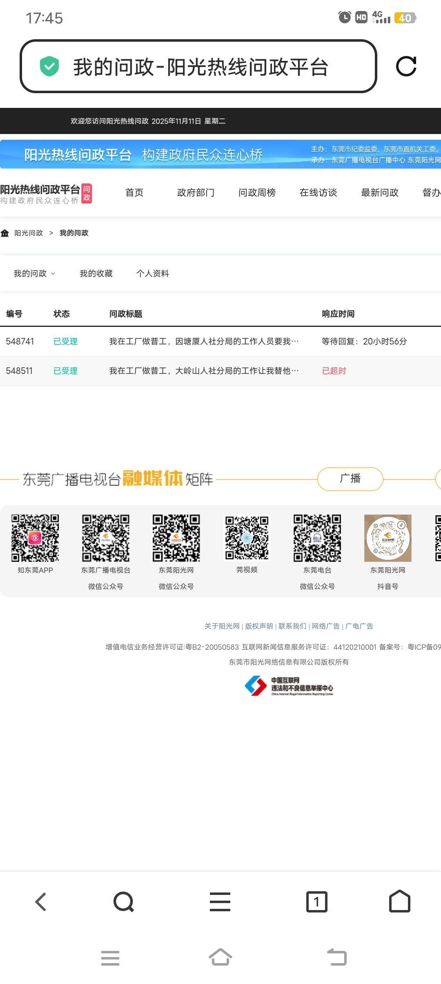
Task: Tap the browser home icon
Action: point(399,901)
